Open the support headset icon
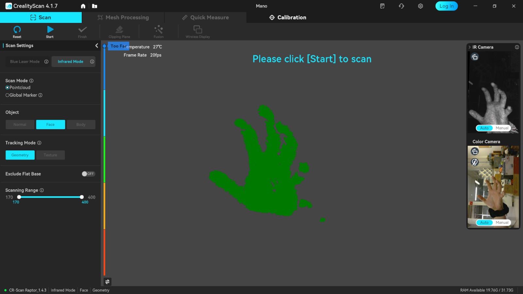The height and width of the screenshot is (294, 523). click(401, 6)
